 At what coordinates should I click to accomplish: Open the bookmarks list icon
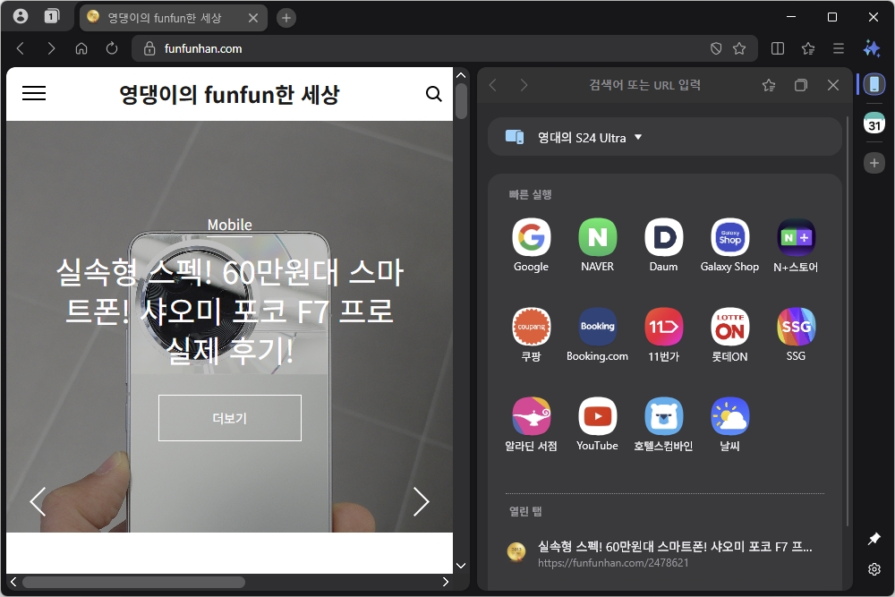point(807,48)
